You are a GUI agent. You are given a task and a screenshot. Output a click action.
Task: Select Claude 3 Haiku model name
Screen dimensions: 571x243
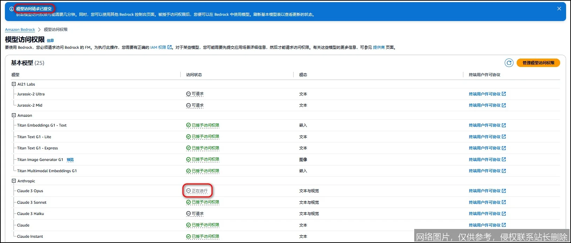pos(31,214)
